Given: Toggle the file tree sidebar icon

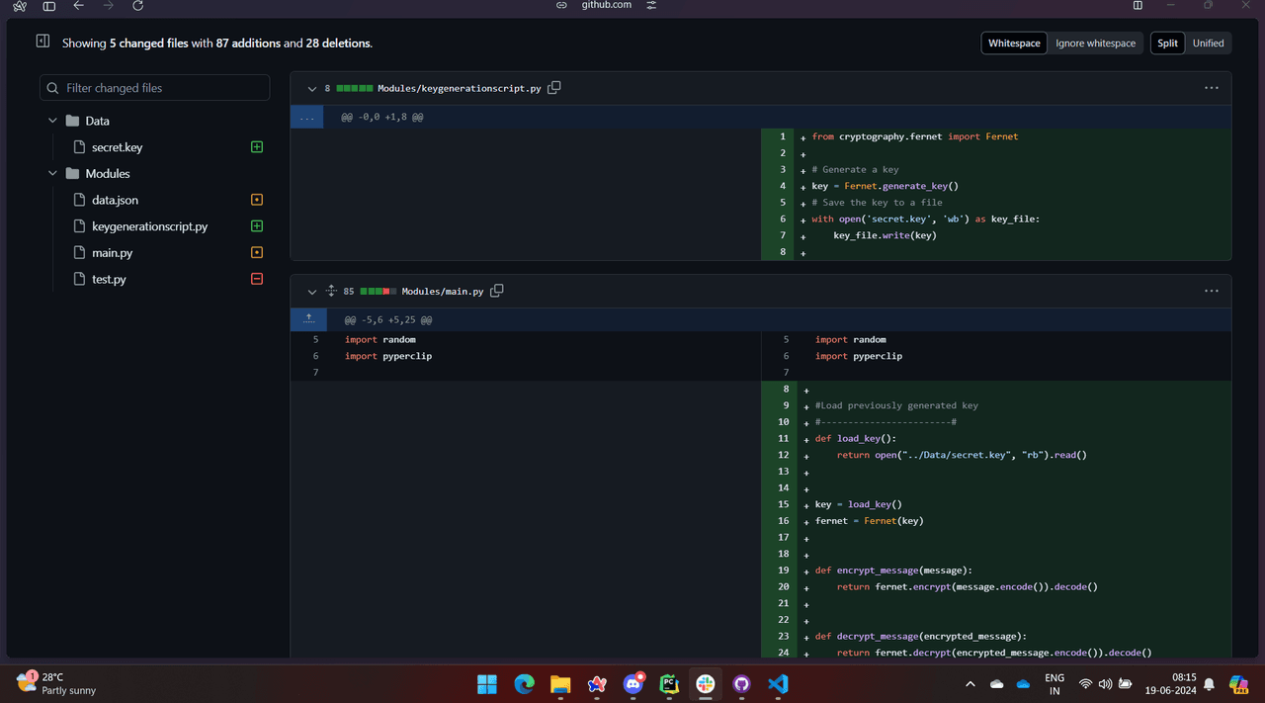Looking at the screenshot, I should [x=42, y=42].
